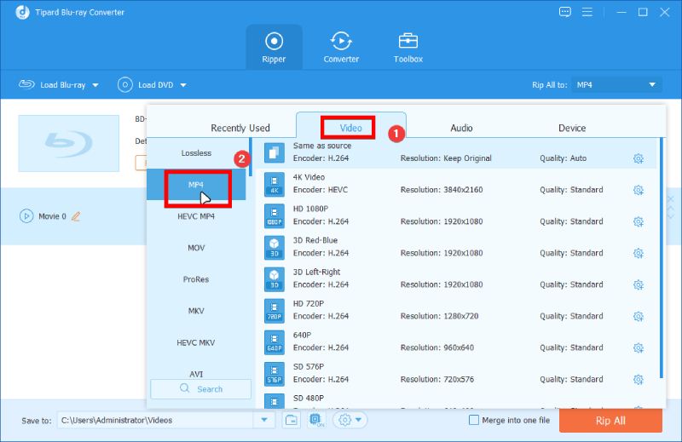Open settings gear for SD 576P

[638, 380]
